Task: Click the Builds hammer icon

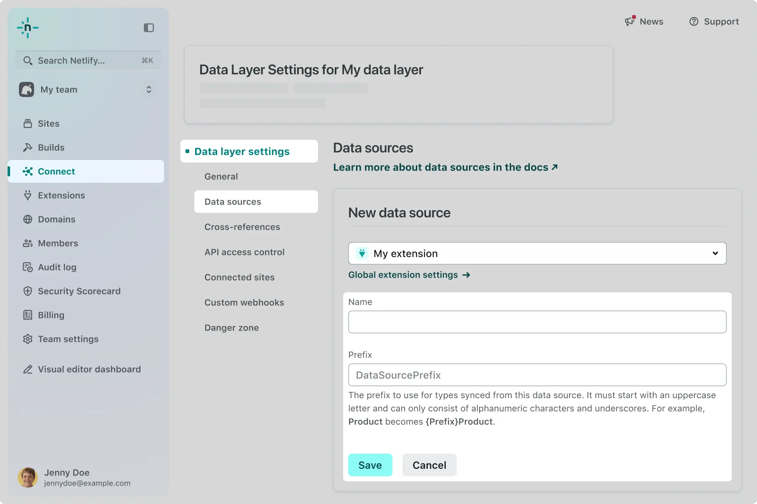Action: [x=28, y=147]
